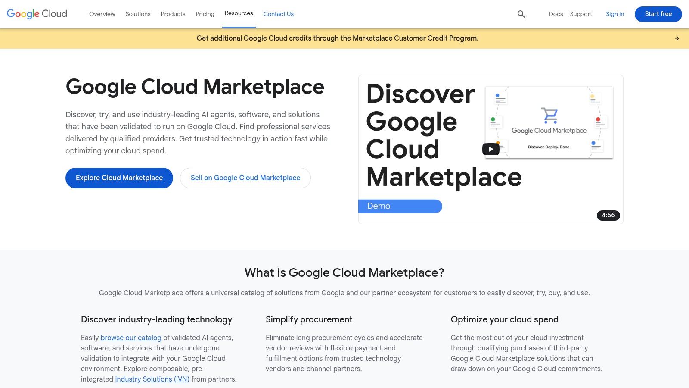
Task: Click the Start free button
Action: (658, 14)
